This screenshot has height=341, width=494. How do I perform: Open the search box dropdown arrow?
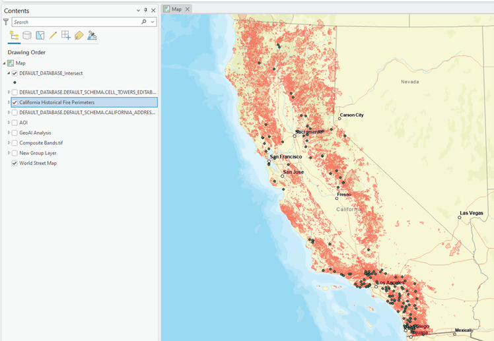point(153,22)
